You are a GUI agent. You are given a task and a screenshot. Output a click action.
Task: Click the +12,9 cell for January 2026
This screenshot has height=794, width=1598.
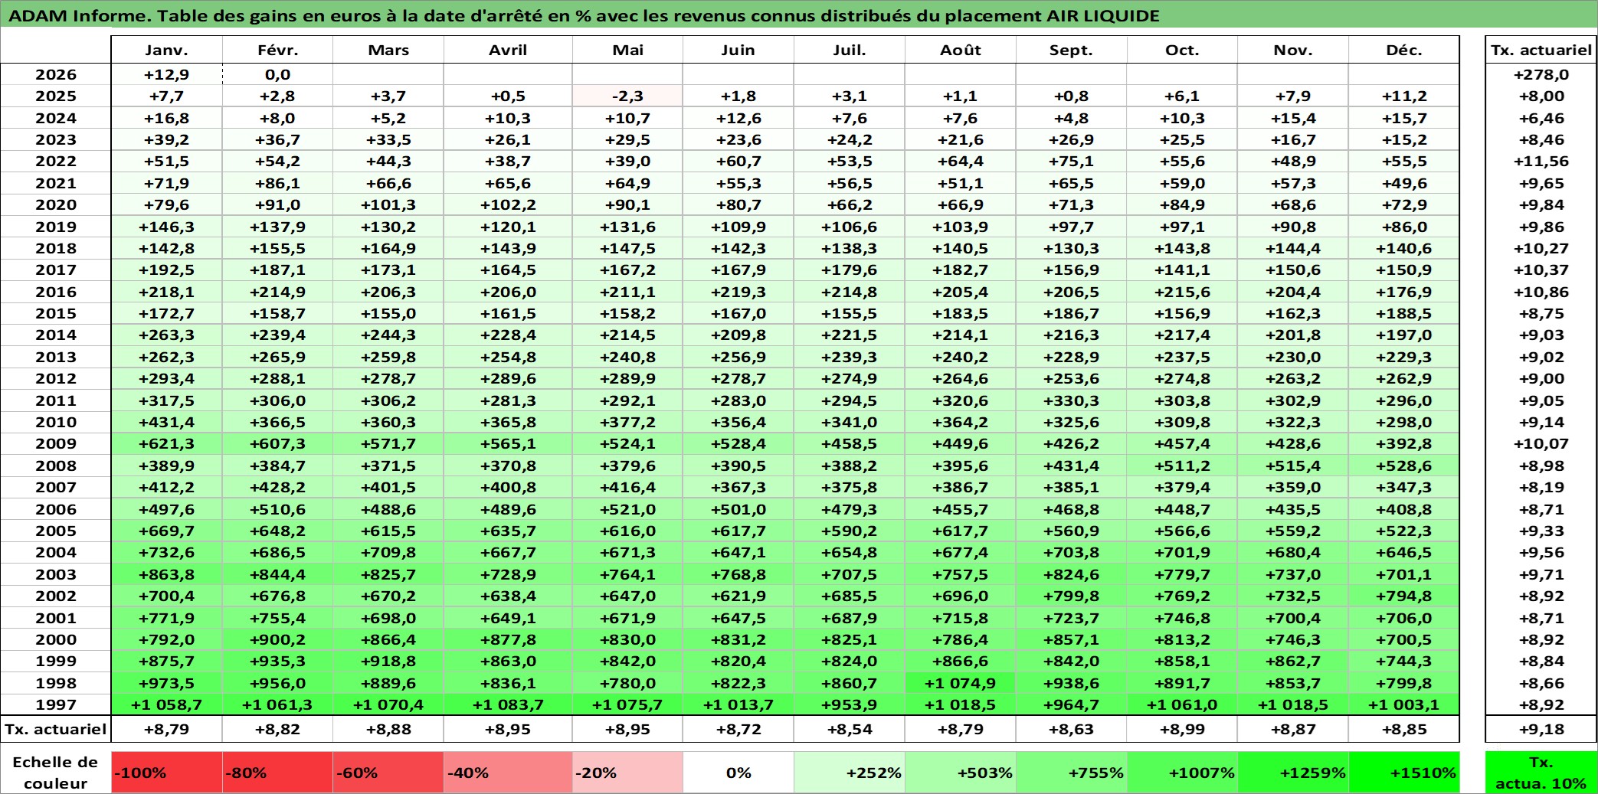coord(166,74)
